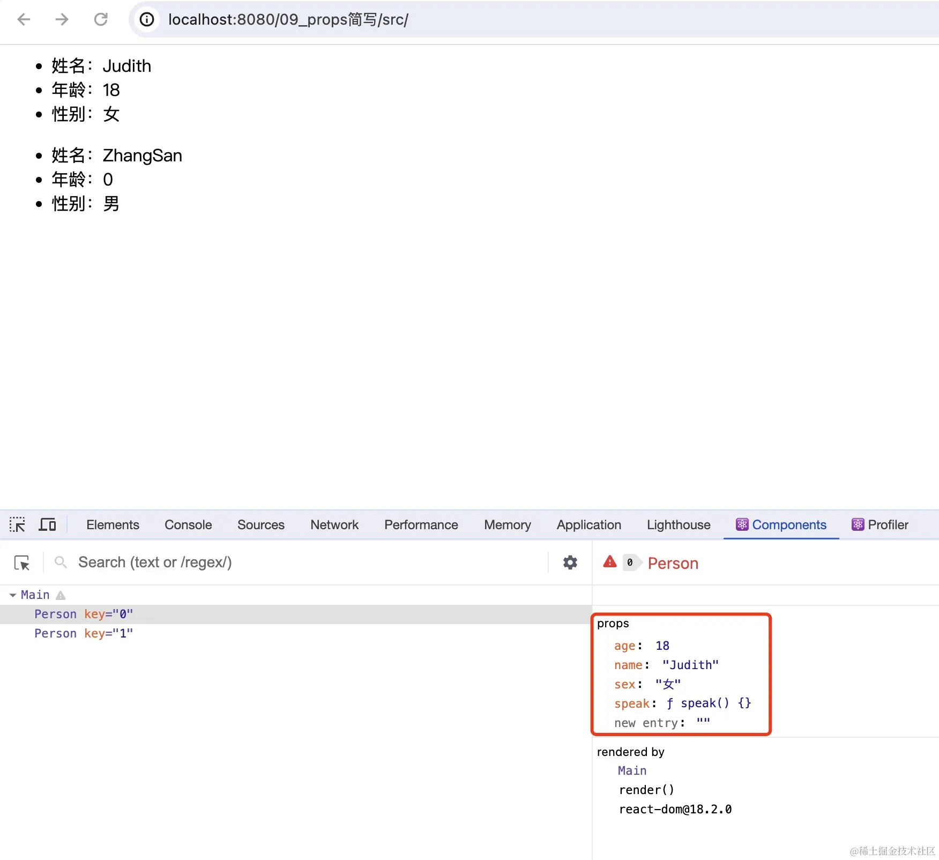
Task: Switch to the Application tab
Action: tap(589, 525)
